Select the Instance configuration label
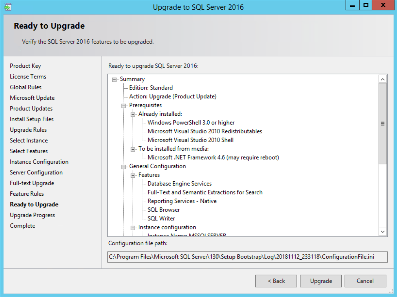Screen dimensions: 397x297 pos(167,227)
